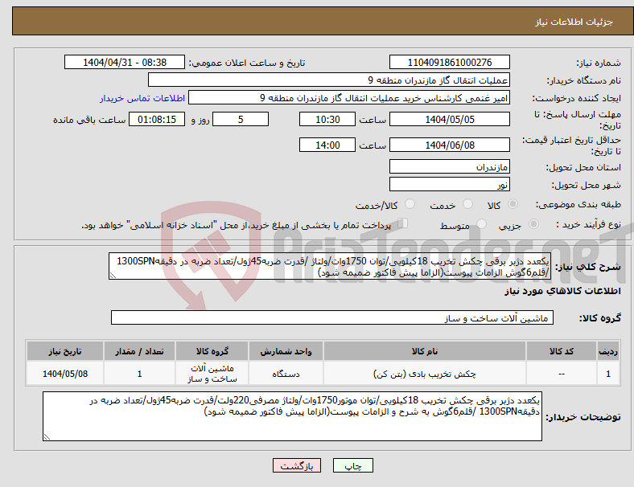Click the unit cell دستگاه
634x487 pixels.
[x=286, y=374]
